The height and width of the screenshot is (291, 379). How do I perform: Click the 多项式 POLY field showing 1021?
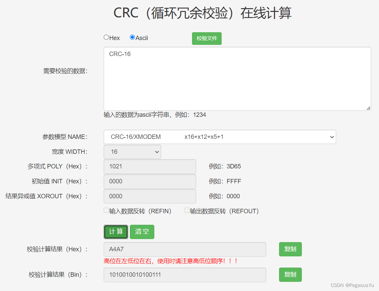coord(150,166)
